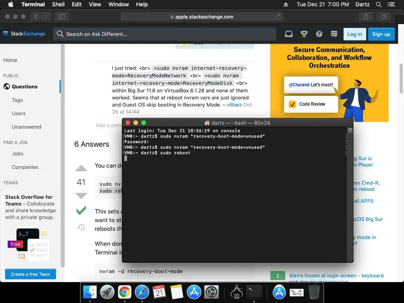Image resolution: width=404 pixels, height=303 pixels.
Task: Click the Terminal split pane button
Action: [x=350, y=130]
